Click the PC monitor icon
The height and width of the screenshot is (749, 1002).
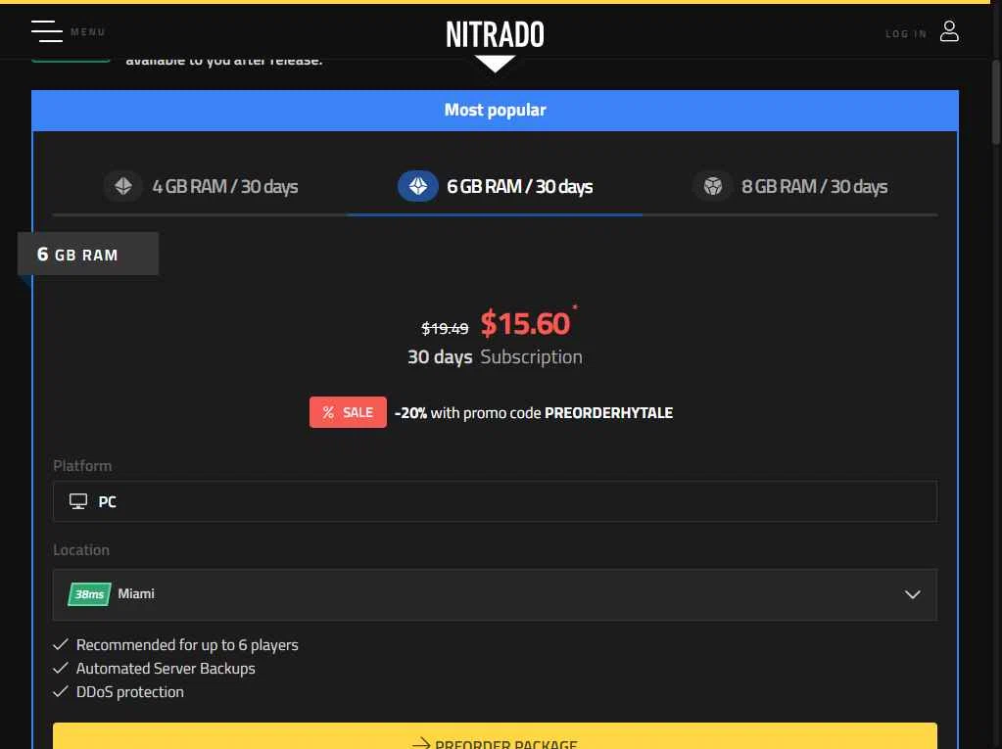pos(78,501)
